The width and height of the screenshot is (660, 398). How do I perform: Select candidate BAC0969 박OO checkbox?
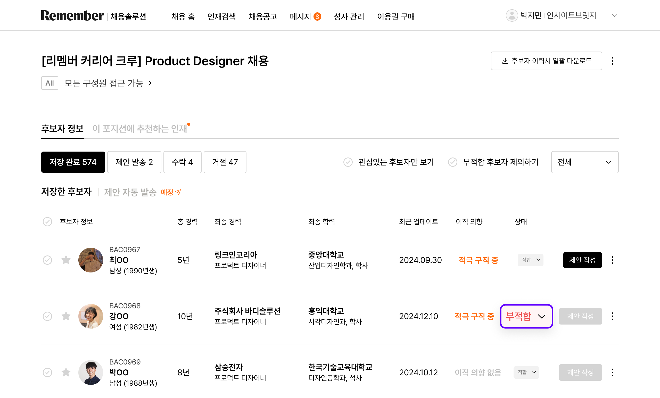point(47,372)
